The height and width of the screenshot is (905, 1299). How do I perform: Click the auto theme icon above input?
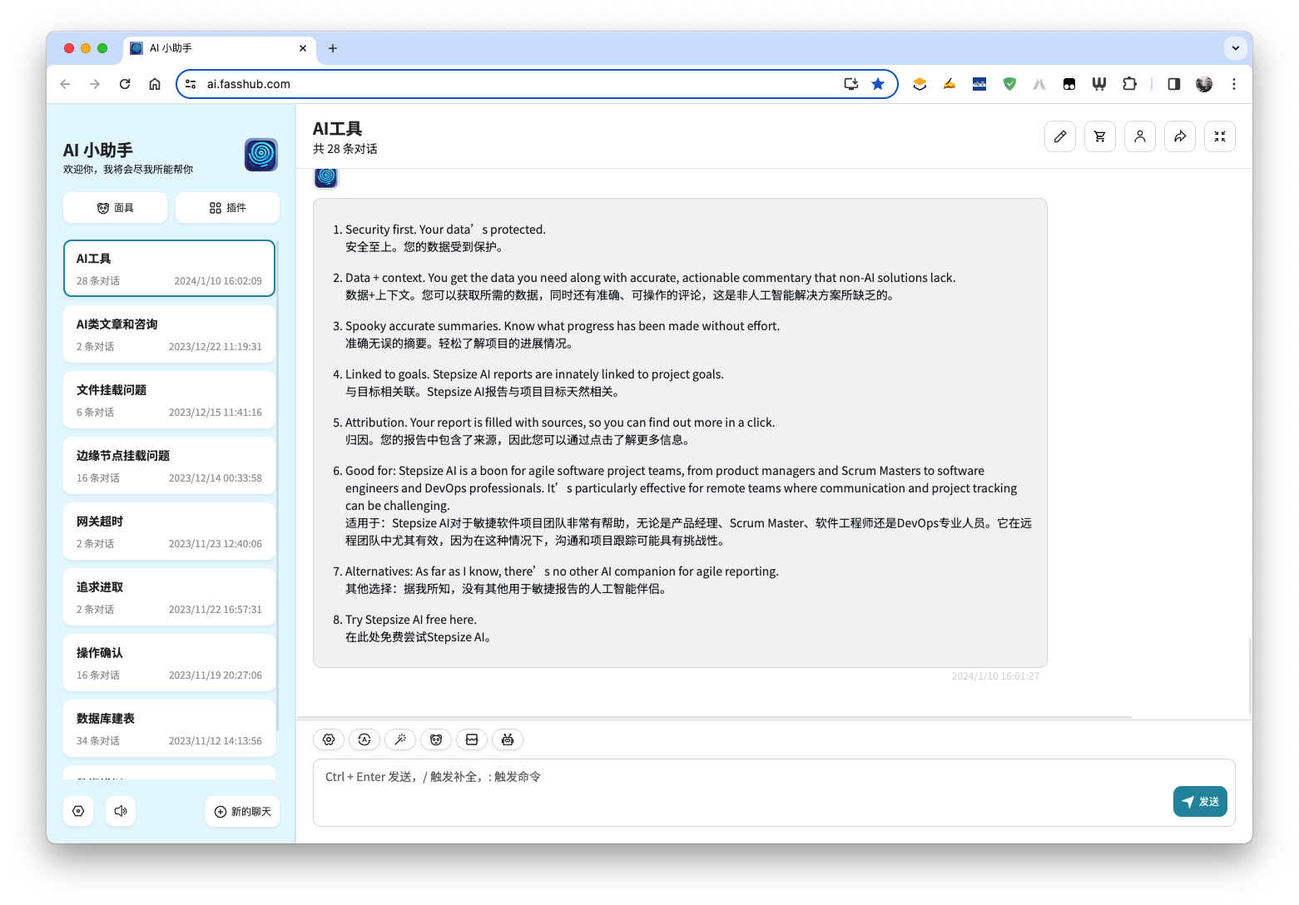[x=364, y=739]
